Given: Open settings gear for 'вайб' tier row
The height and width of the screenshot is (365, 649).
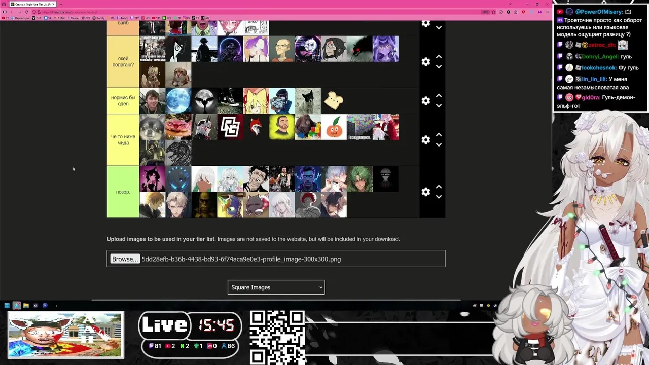Looking at the screenshot, I should [x=425, y=23].
